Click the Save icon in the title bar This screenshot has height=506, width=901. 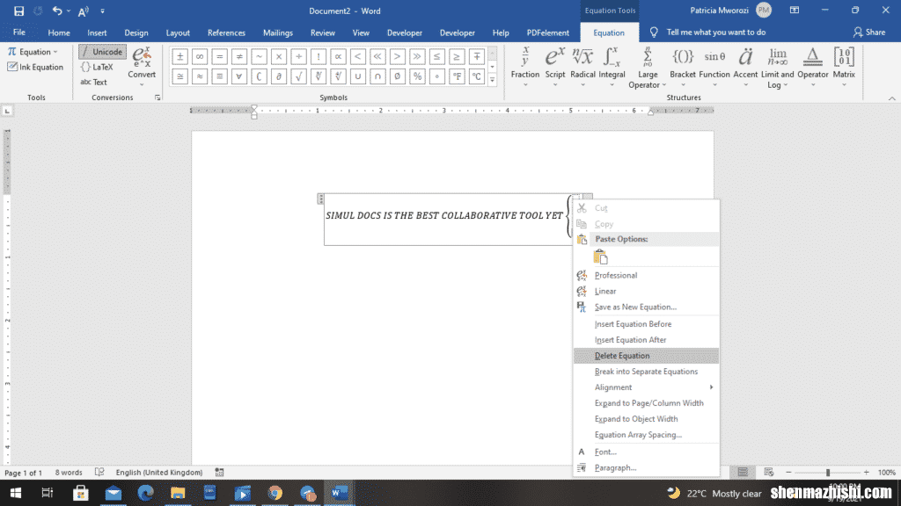tap(18, 11)
